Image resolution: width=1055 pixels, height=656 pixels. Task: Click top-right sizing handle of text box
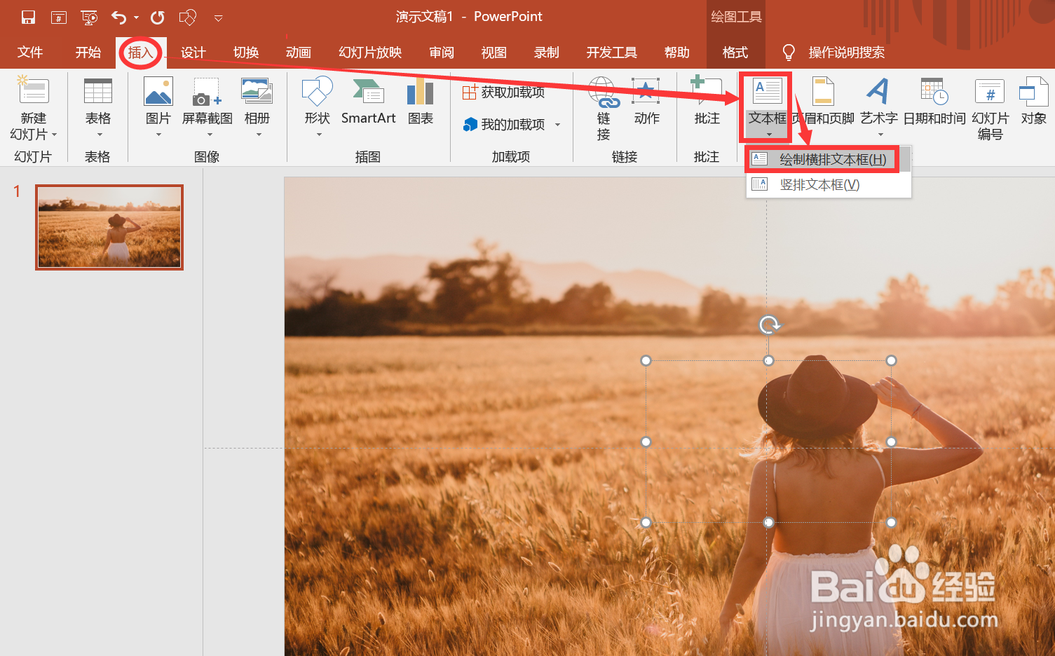pyautogui.click(x=891, y=360)
